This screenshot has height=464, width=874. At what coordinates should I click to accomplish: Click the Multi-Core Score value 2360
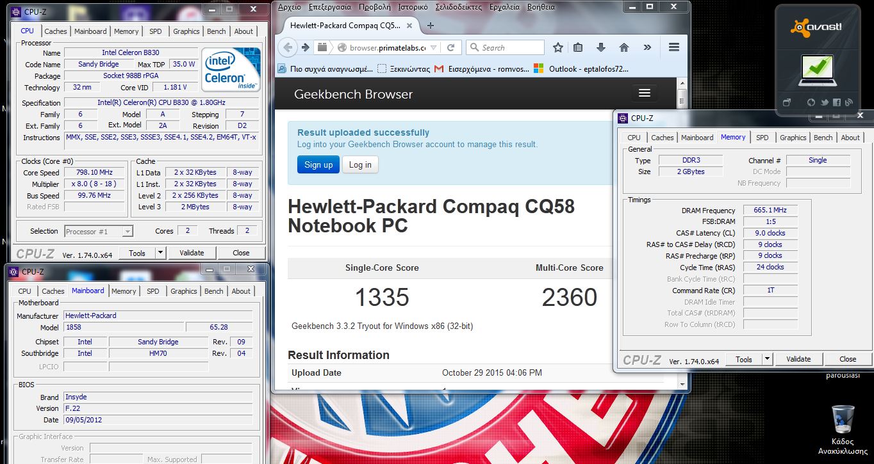(570, 297)
